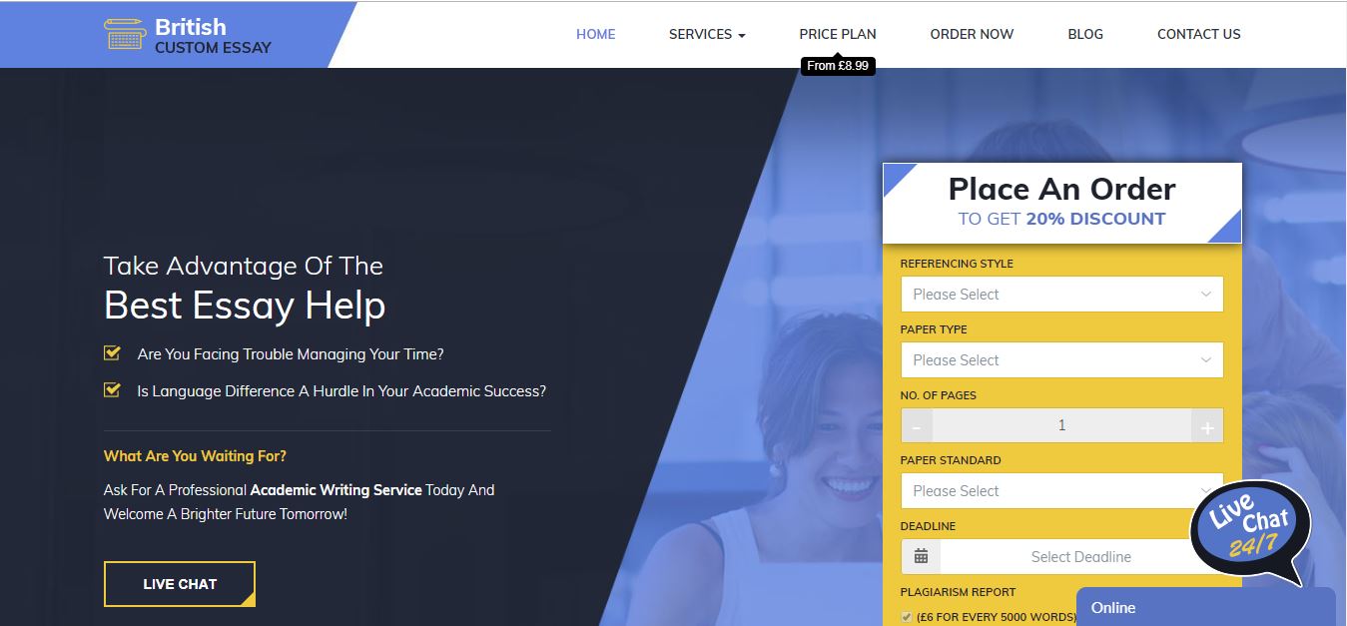The image size is (1347, 626).
Task: Click checkmark icon beside language difference question
Action: click(112, 390)
